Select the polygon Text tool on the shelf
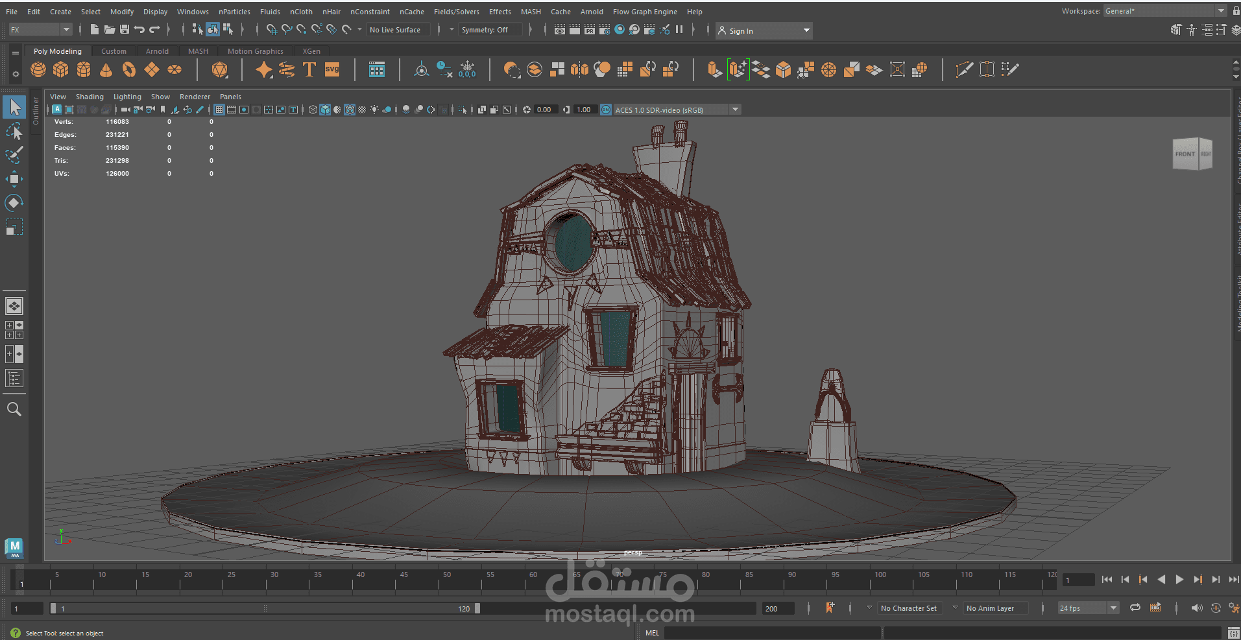 309,69
